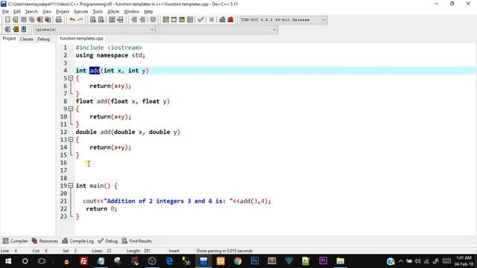Click the green arrow icon on second toolbar row
Viewport: 477px width, 268px height.
[16, 30]
